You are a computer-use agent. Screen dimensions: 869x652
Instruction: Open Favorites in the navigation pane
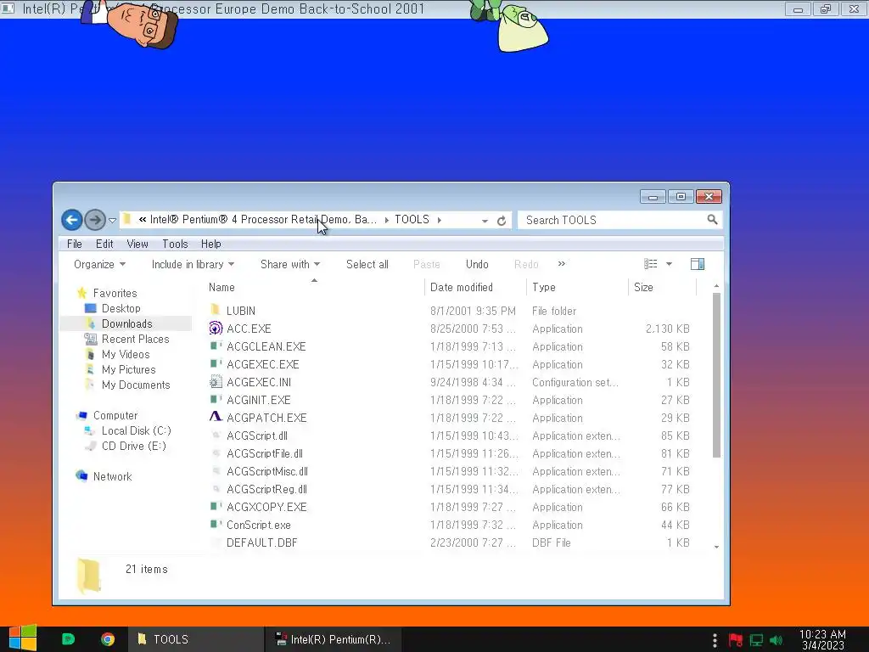pos(115,293)
